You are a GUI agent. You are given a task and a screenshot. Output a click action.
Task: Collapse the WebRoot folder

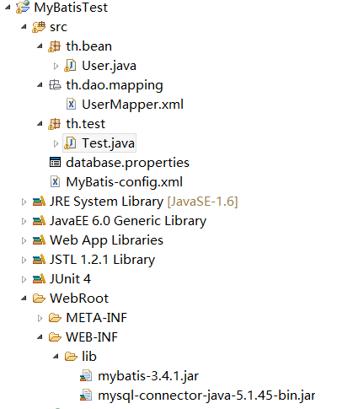pos(24,299)
